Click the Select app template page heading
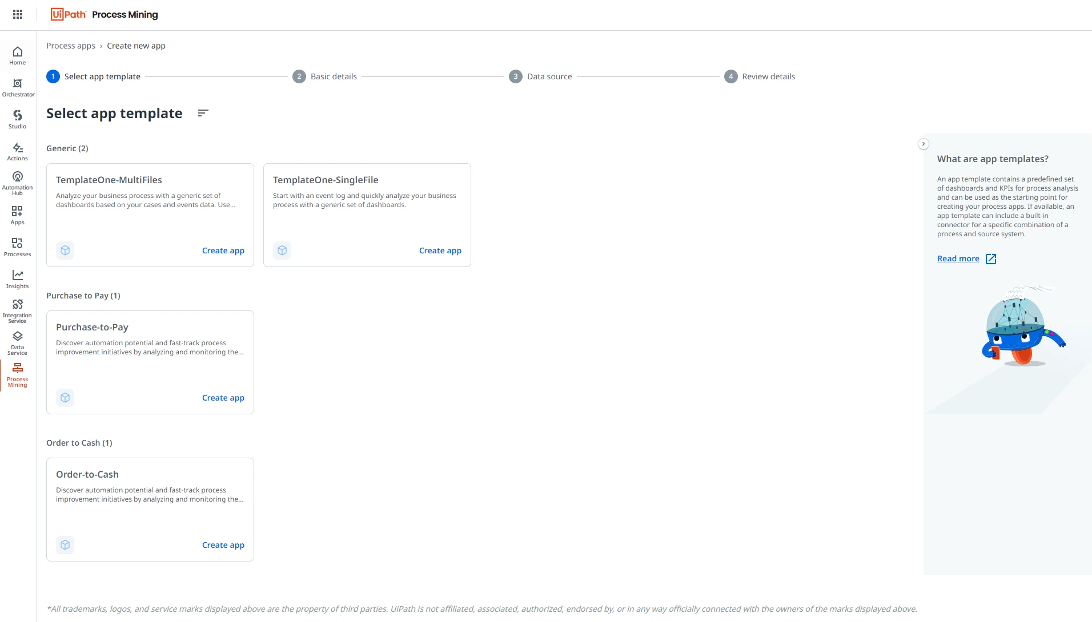Screen dimensions: 1092x622 click(114, 113)
